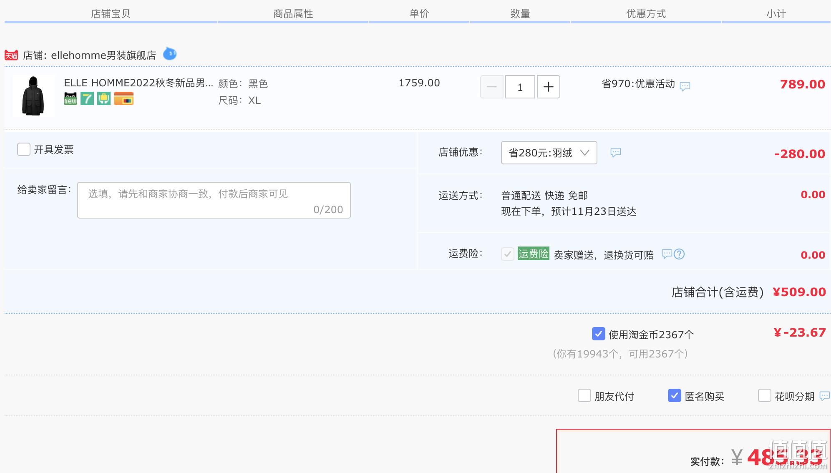Open the ellehomme男装旗舰店 store link
831x473 pixels.
pyautogui.click(x=103, y=55)
